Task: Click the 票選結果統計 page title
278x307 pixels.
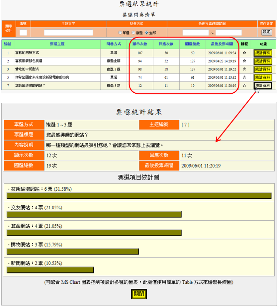Action: 139,4
